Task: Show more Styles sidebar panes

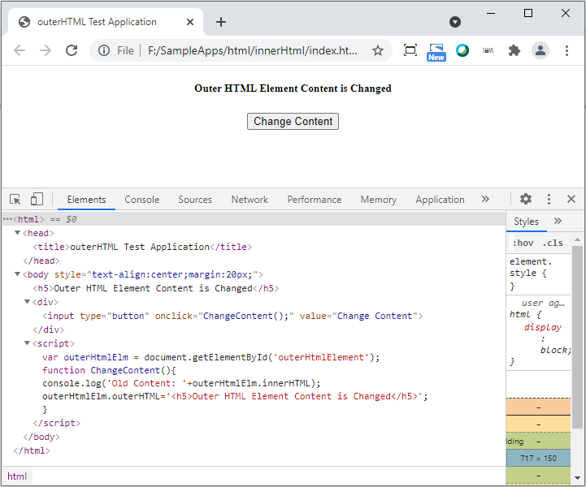Action: tap(558, 221)
